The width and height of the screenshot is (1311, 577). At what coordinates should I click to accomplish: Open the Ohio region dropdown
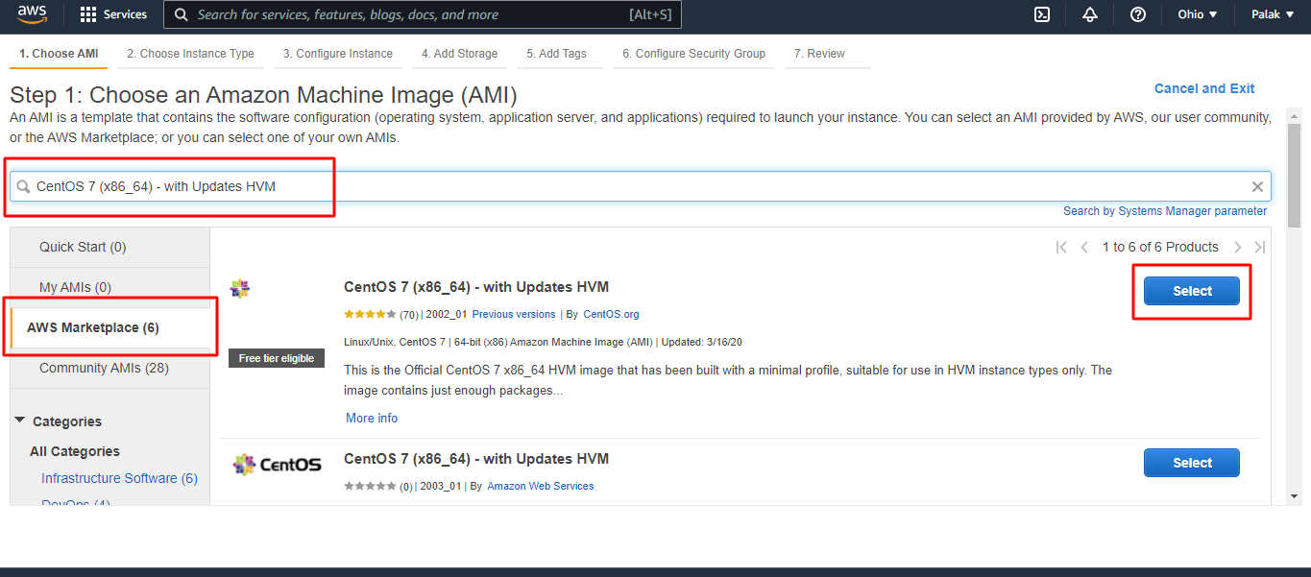click(x=1198, y=14)
